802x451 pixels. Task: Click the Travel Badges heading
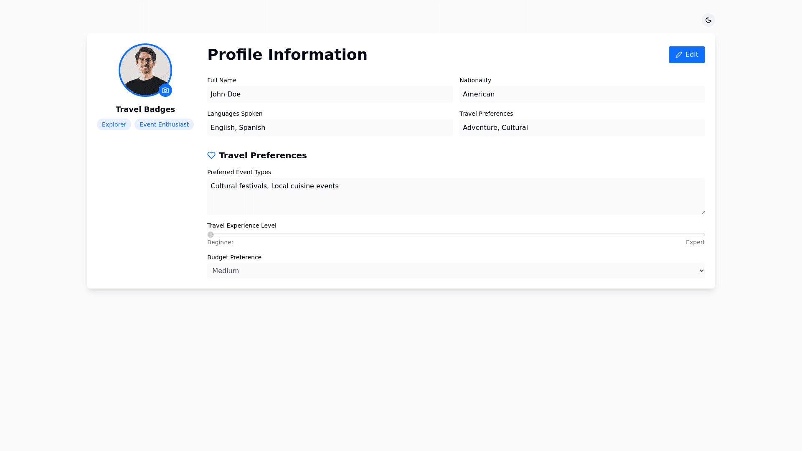pyautogui.click(x=145, y=109)
